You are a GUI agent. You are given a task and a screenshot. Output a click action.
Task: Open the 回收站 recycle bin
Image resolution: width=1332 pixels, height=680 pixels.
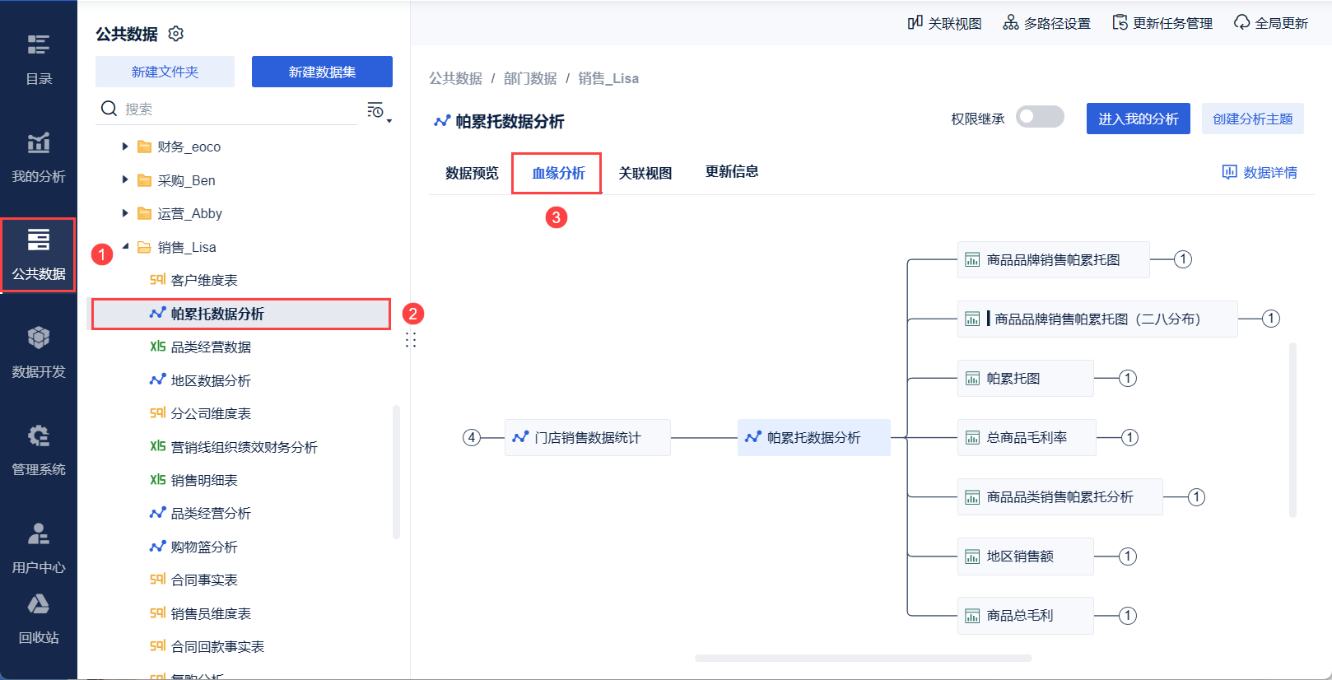click(39, 618)
